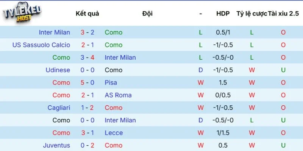The width and height of the screenshot is (303, 151).
Task: Click the HDP column header
Action: click(x=223, y=14)
